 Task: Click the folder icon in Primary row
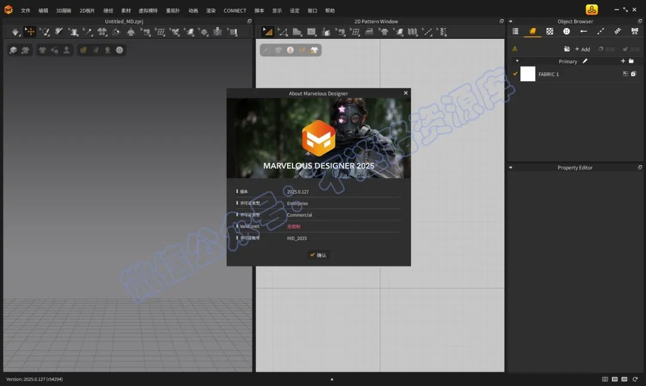631,61
